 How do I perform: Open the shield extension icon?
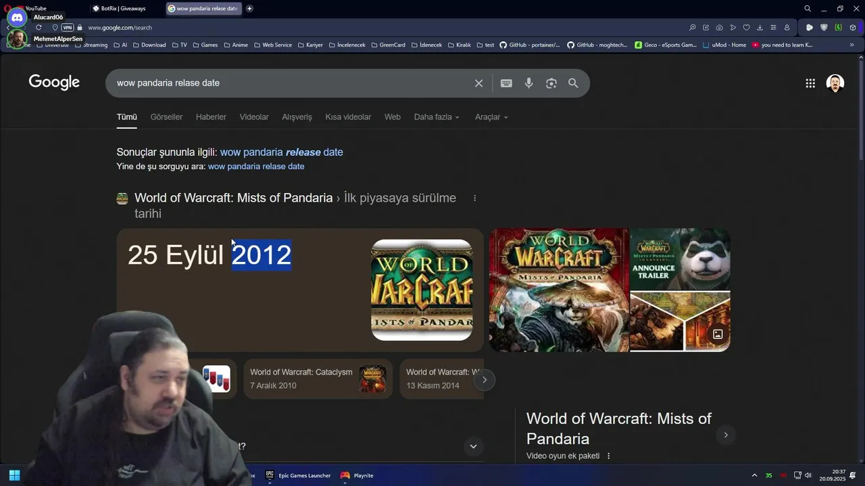pos(824,28)
